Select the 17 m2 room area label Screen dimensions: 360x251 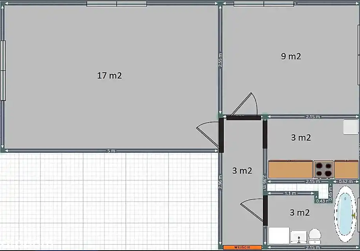(110, 75)
